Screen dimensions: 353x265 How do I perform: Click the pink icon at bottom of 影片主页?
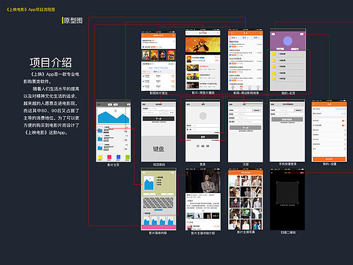(109, 157)
